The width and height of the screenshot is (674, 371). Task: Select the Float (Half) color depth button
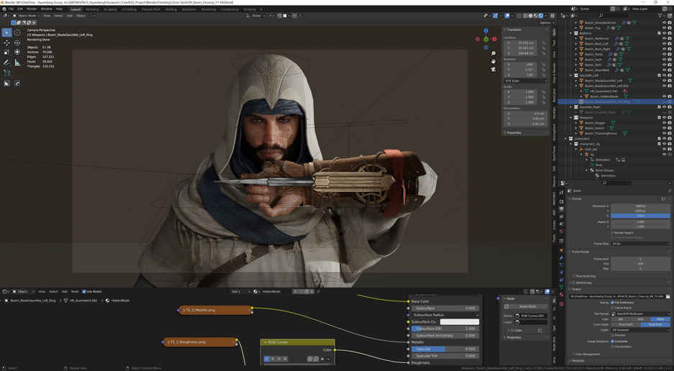[x=626, y=324]
